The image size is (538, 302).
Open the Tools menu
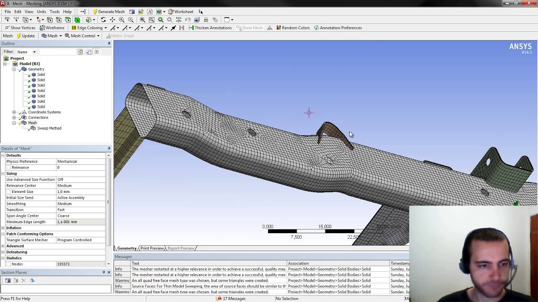coord(54,12)
